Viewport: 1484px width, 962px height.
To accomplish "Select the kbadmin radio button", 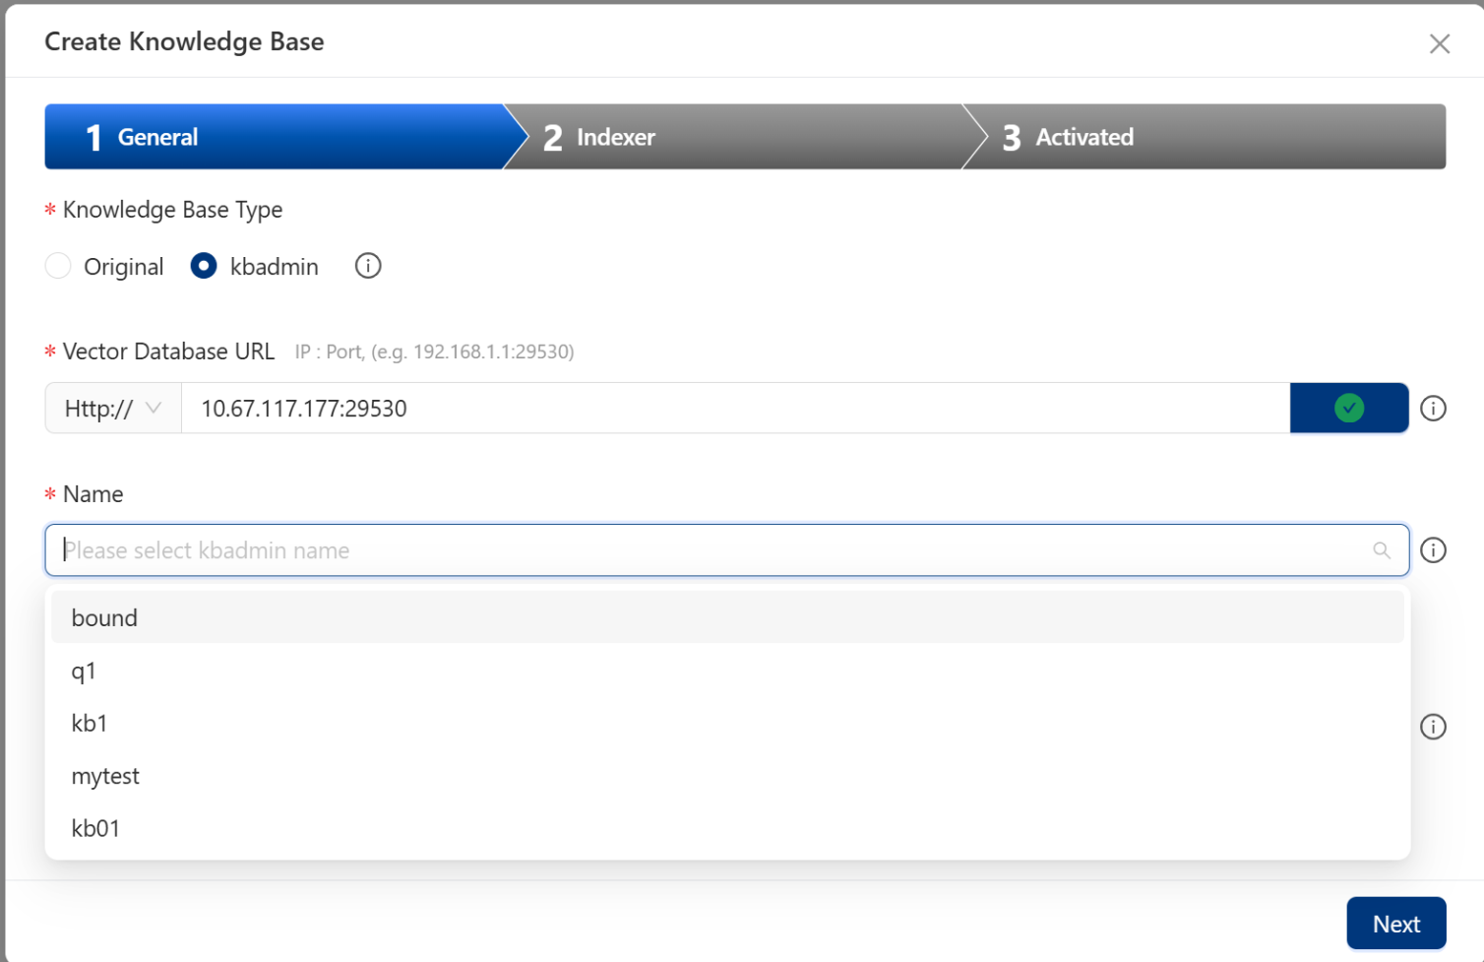I will point(204,267).
